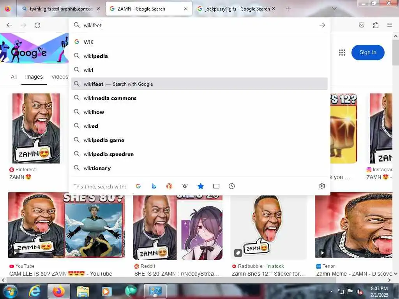Select wikifeet Search with Google suggestion
Screen dimensions: 399x299
point(199,84)
